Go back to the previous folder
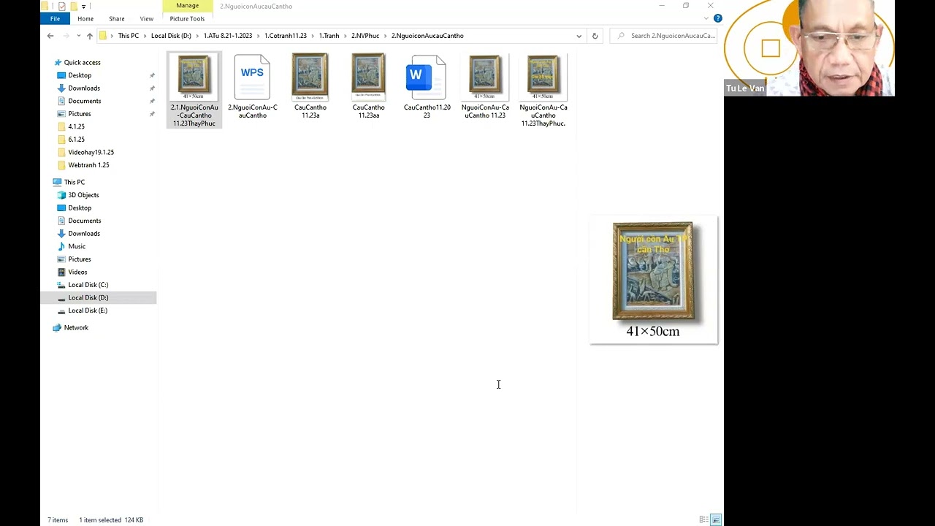 point(50,36)
